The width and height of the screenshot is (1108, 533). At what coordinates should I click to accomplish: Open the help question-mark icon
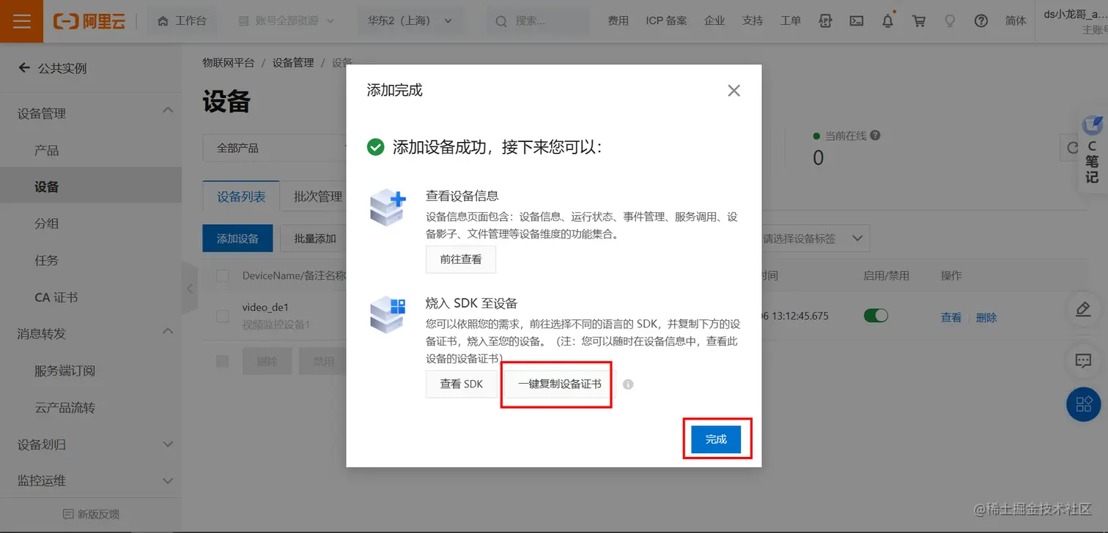pos(981,21)
